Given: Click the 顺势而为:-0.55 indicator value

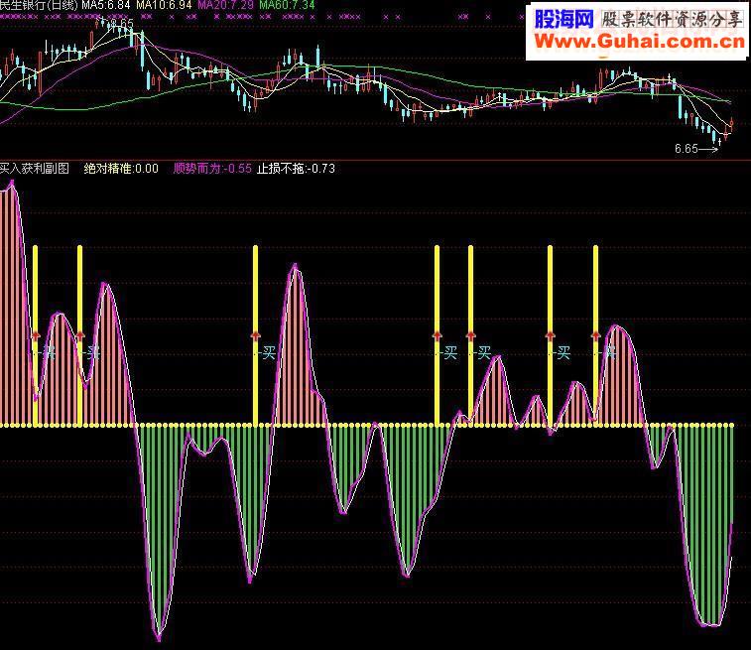Looking at the screenshot, I should coord(212,168).
